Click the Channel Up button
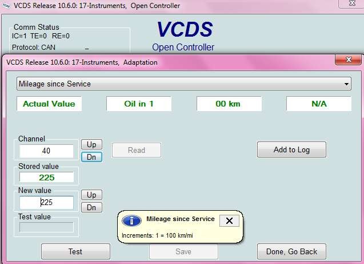Image resolution: width=364 pixels, height=264 pixels. [91, 144]
